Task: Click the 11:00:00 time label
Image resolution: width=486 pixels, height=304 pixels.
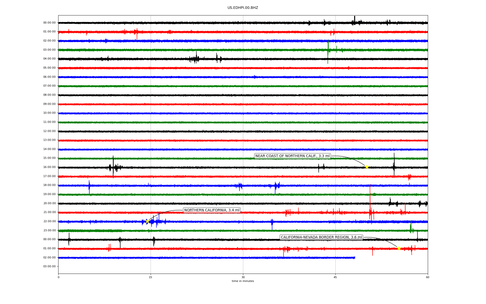Action: 49,122
